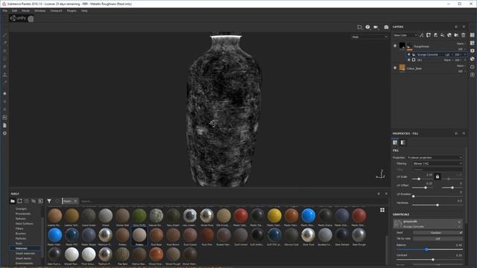The width and height of the screenshot is (477, 268).
Task: Click the UV Scale lock icon
Action: coord(437,176)
